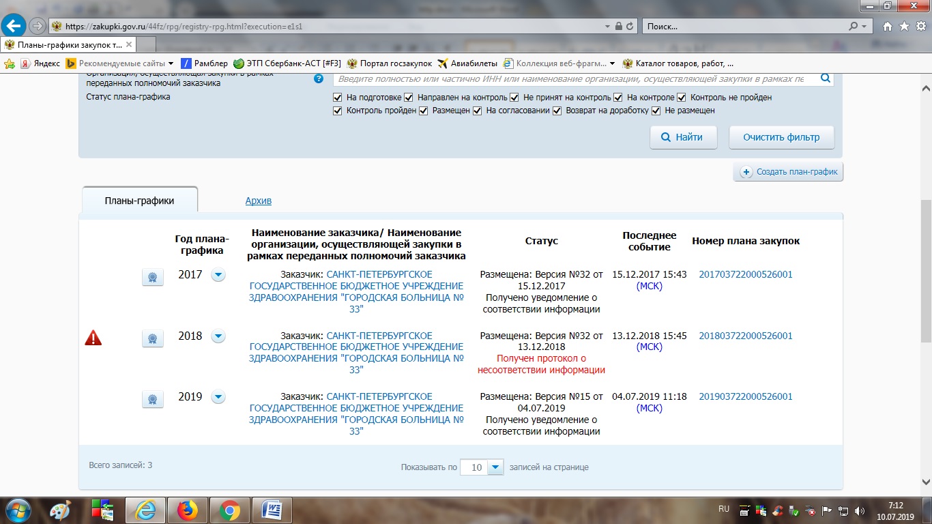This screenshot has height=524, width=932.
Task: Open the 'Портал госзакупок' favorites bar item
Action: pos(390,63)
